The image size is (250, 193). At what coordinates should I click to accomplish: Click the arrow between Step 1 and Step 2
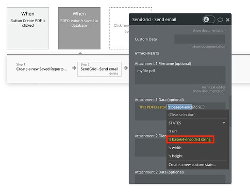(x=74, y=68)
